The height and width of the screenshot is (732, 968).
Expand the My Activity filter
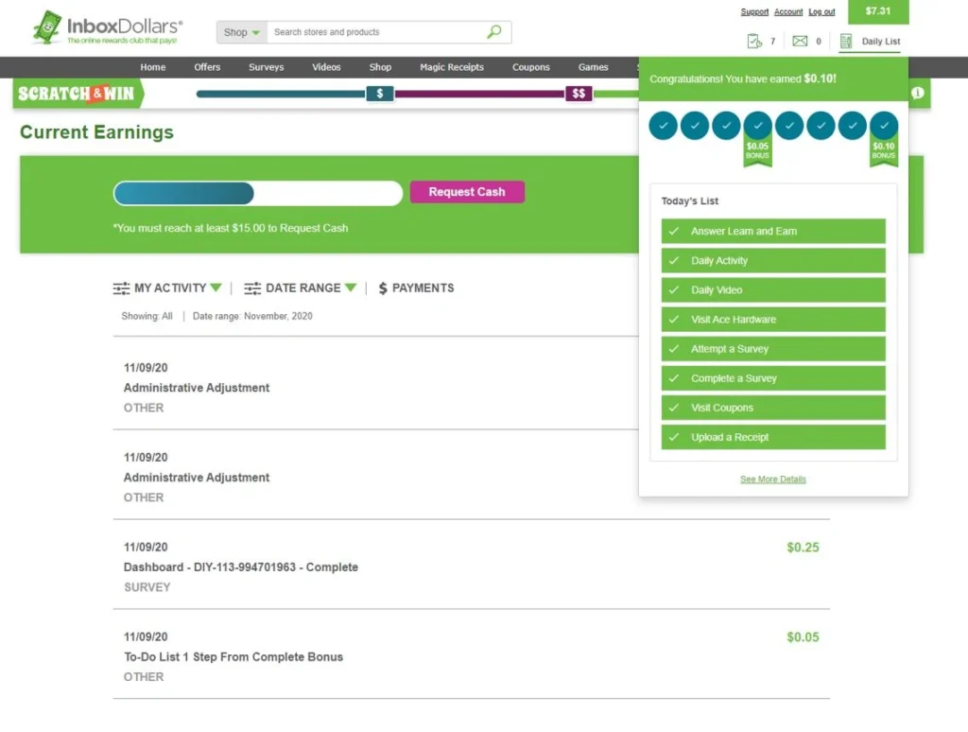166,288
